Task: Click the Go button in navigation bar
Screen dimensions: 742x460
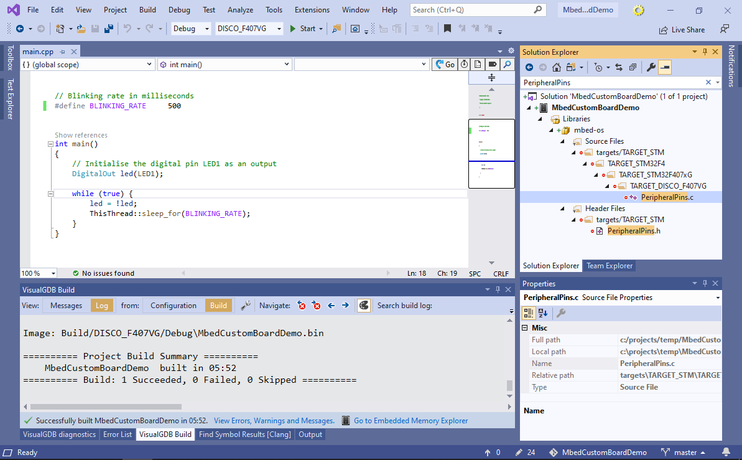Action: click(445, 65)
